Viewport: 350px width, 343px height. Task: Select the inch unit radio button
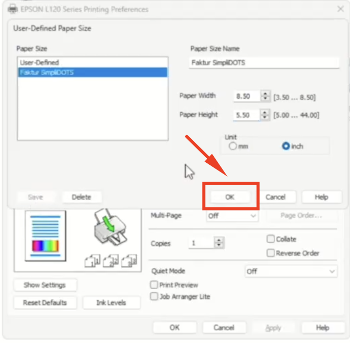[286, 146]
